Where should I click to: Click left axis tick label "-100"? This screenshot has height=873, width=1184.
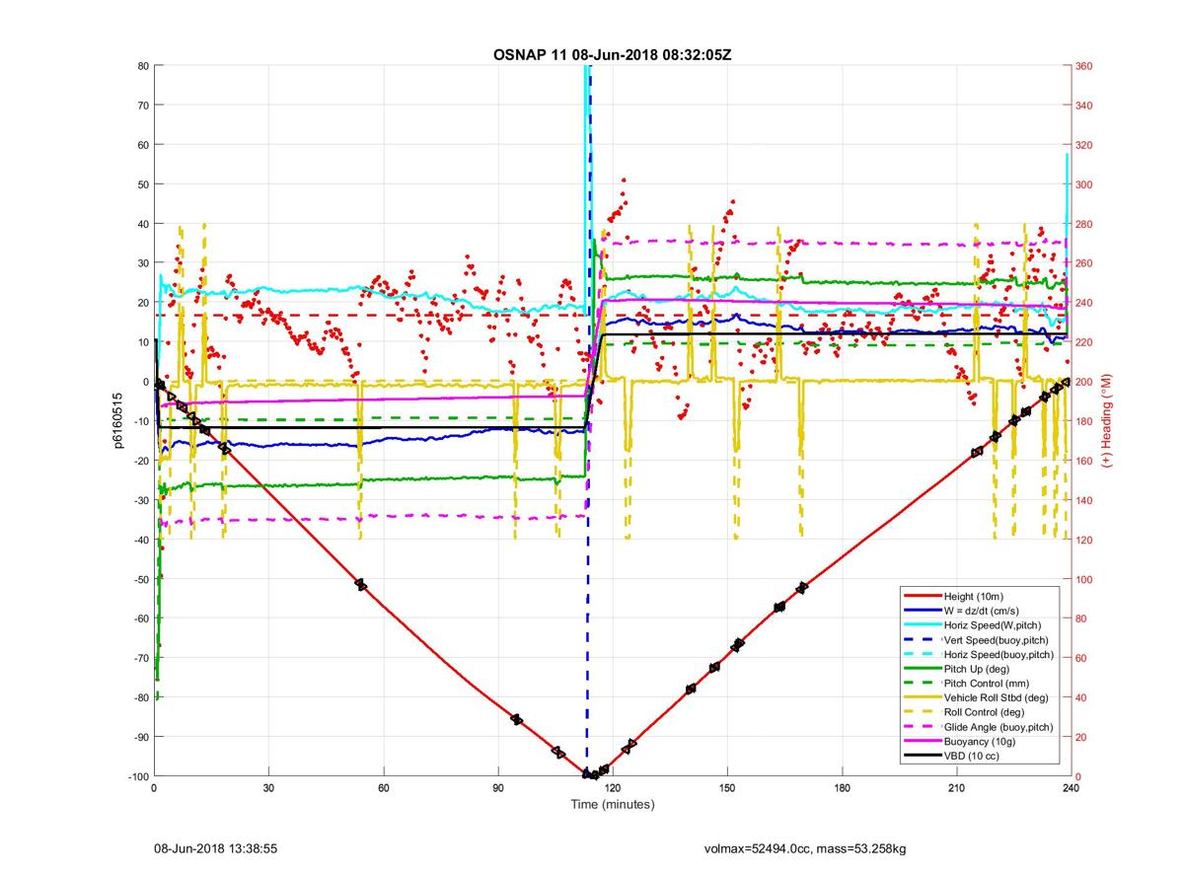coord(137,776)
